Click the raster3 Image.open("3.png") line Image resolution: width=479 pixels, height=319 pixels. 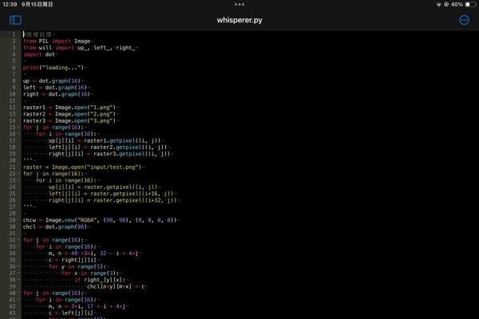[x=71, y=121]
